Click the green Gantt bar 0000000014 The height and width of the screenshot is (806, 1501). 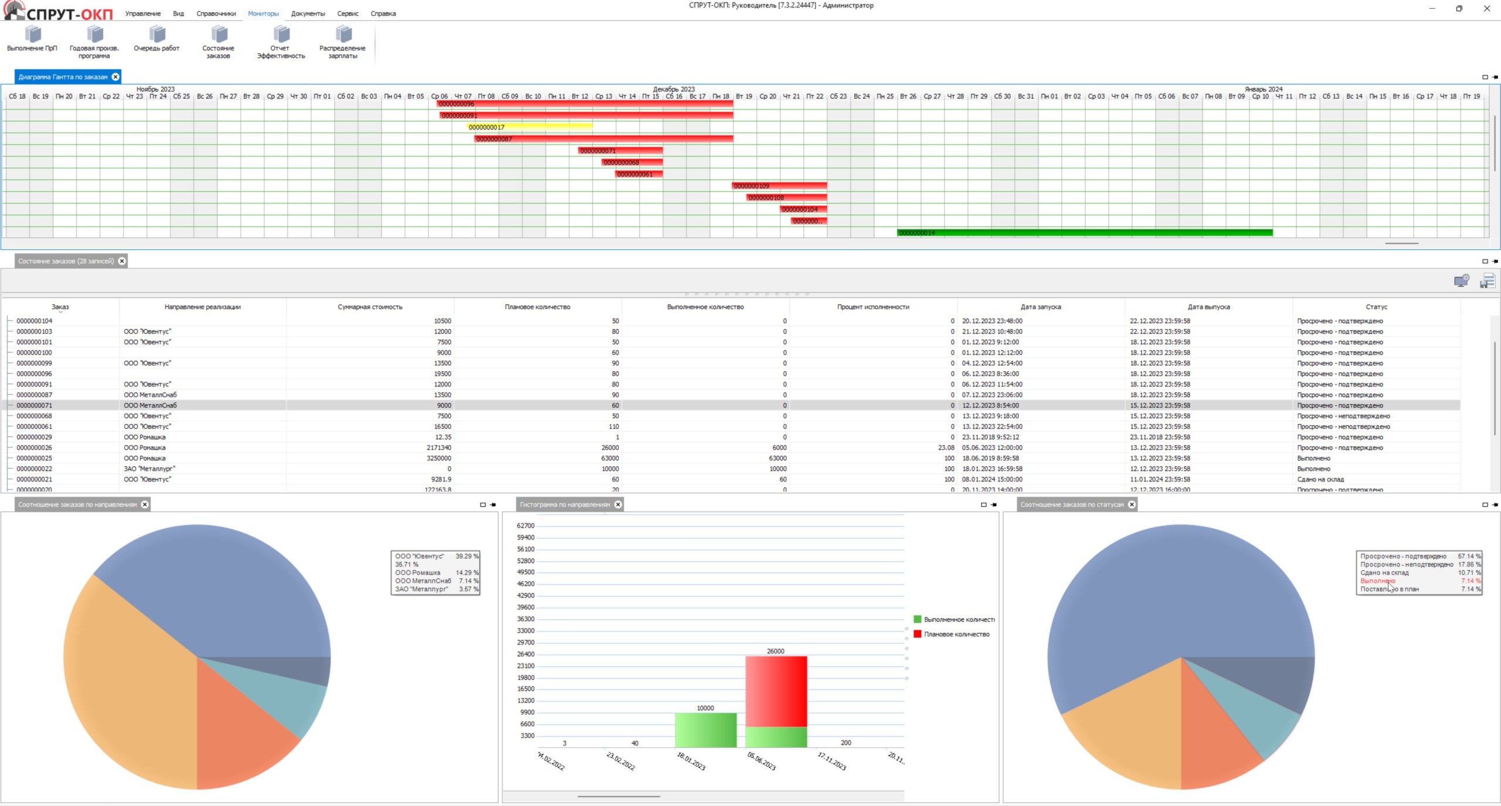click(x=1085, y=233)
